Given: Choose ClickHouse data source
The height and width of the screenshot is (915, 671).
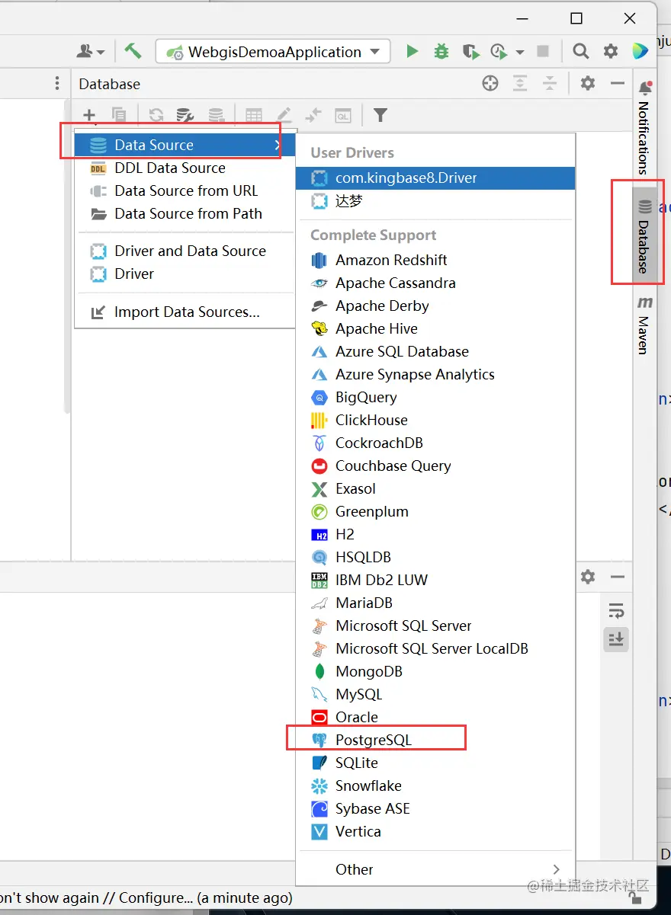Looking at the screenshot, I should coord(435,420).
